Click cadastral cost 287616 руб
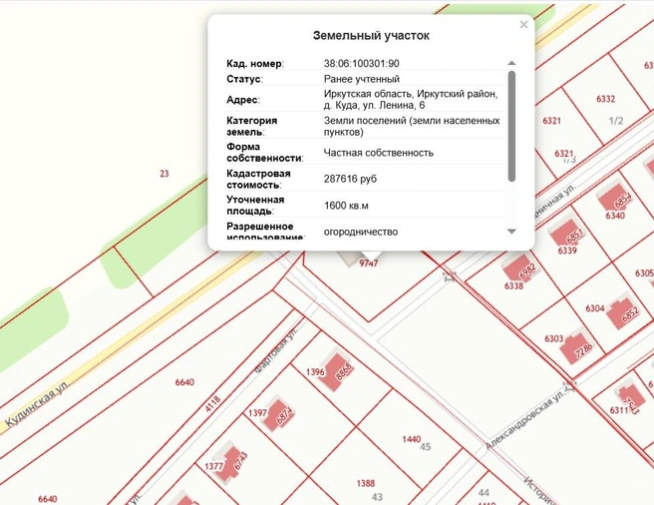This screenshot has width=654, height=505. click(350, 179)
